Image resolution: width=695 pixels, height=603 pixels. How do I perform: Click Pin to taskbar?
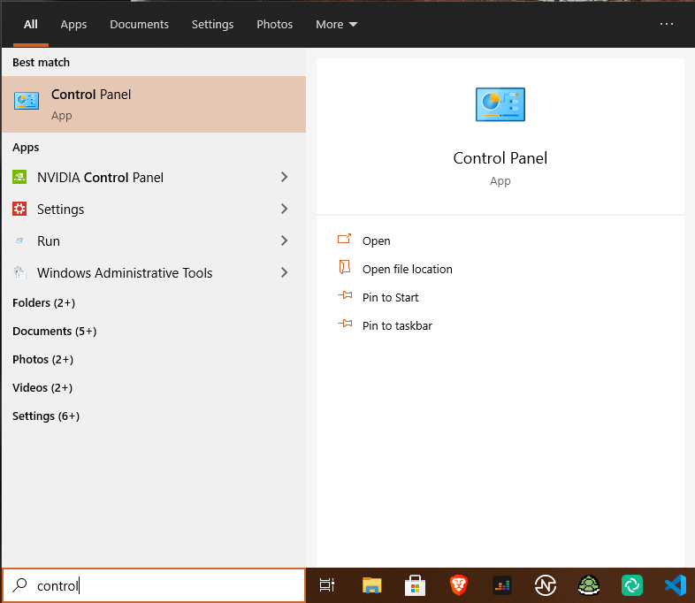[x=397, y=326]
